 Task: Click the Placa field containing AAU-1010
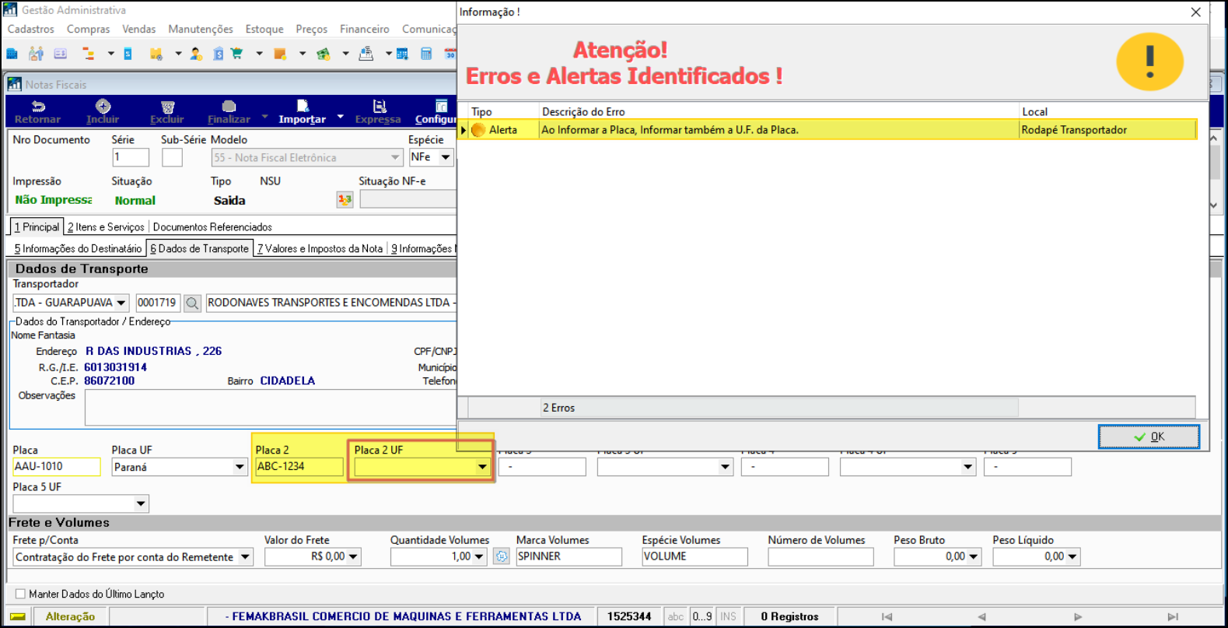point(57,467)
